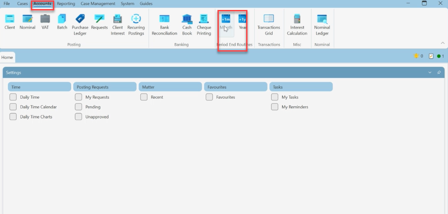Pin the Settings panel
Screen dimensions: 448x214
(x=439, y=73)
